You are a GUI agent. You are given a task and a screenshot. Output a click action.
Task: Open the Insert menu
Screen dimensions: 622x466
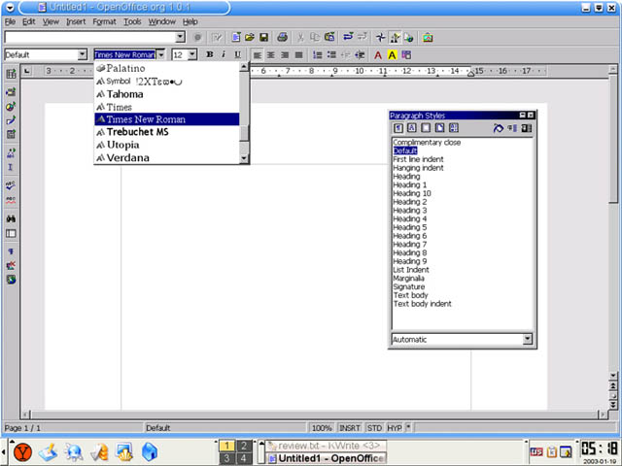pyautogui.click(x=76, y=21)
